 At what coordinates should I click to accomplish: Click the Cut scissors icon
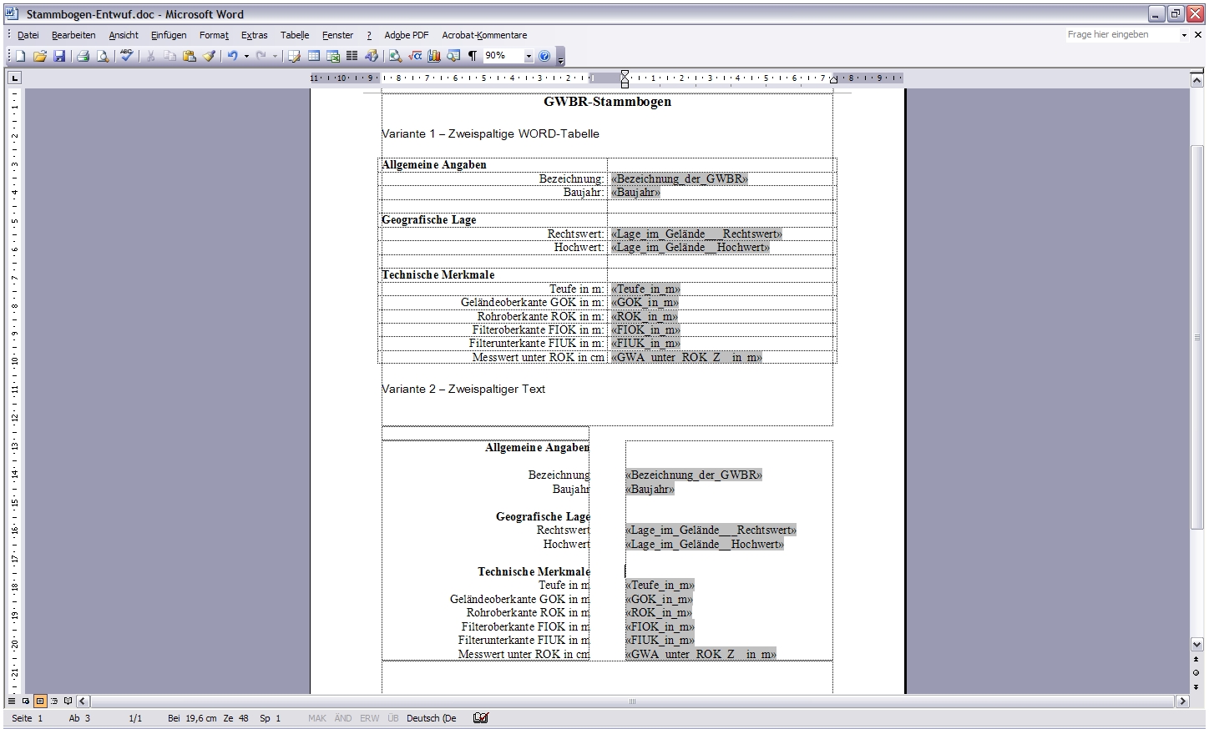point(151,56)
